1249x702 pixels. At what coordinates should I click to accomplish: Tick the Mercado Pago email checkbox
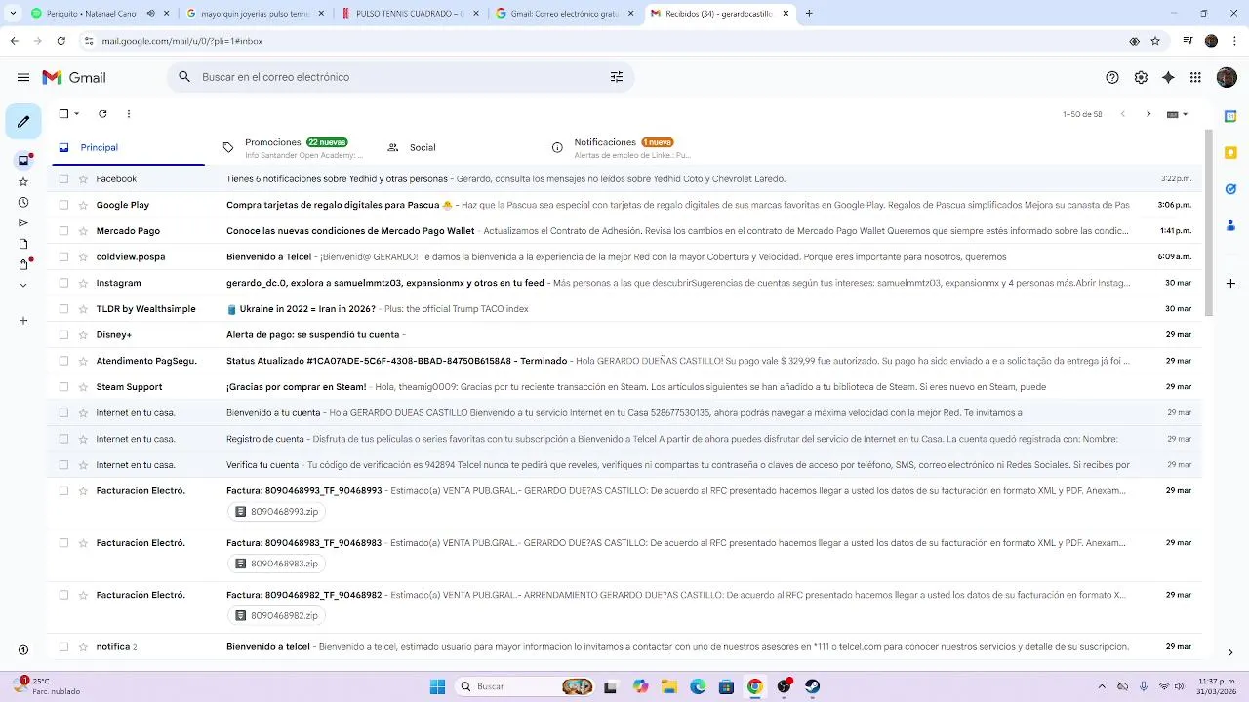pos(63,231)
